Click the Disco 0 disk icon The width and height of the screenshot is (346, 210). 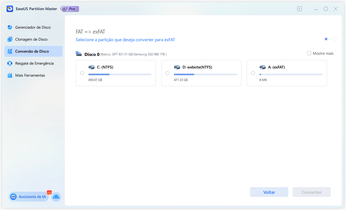click(79, 54)
